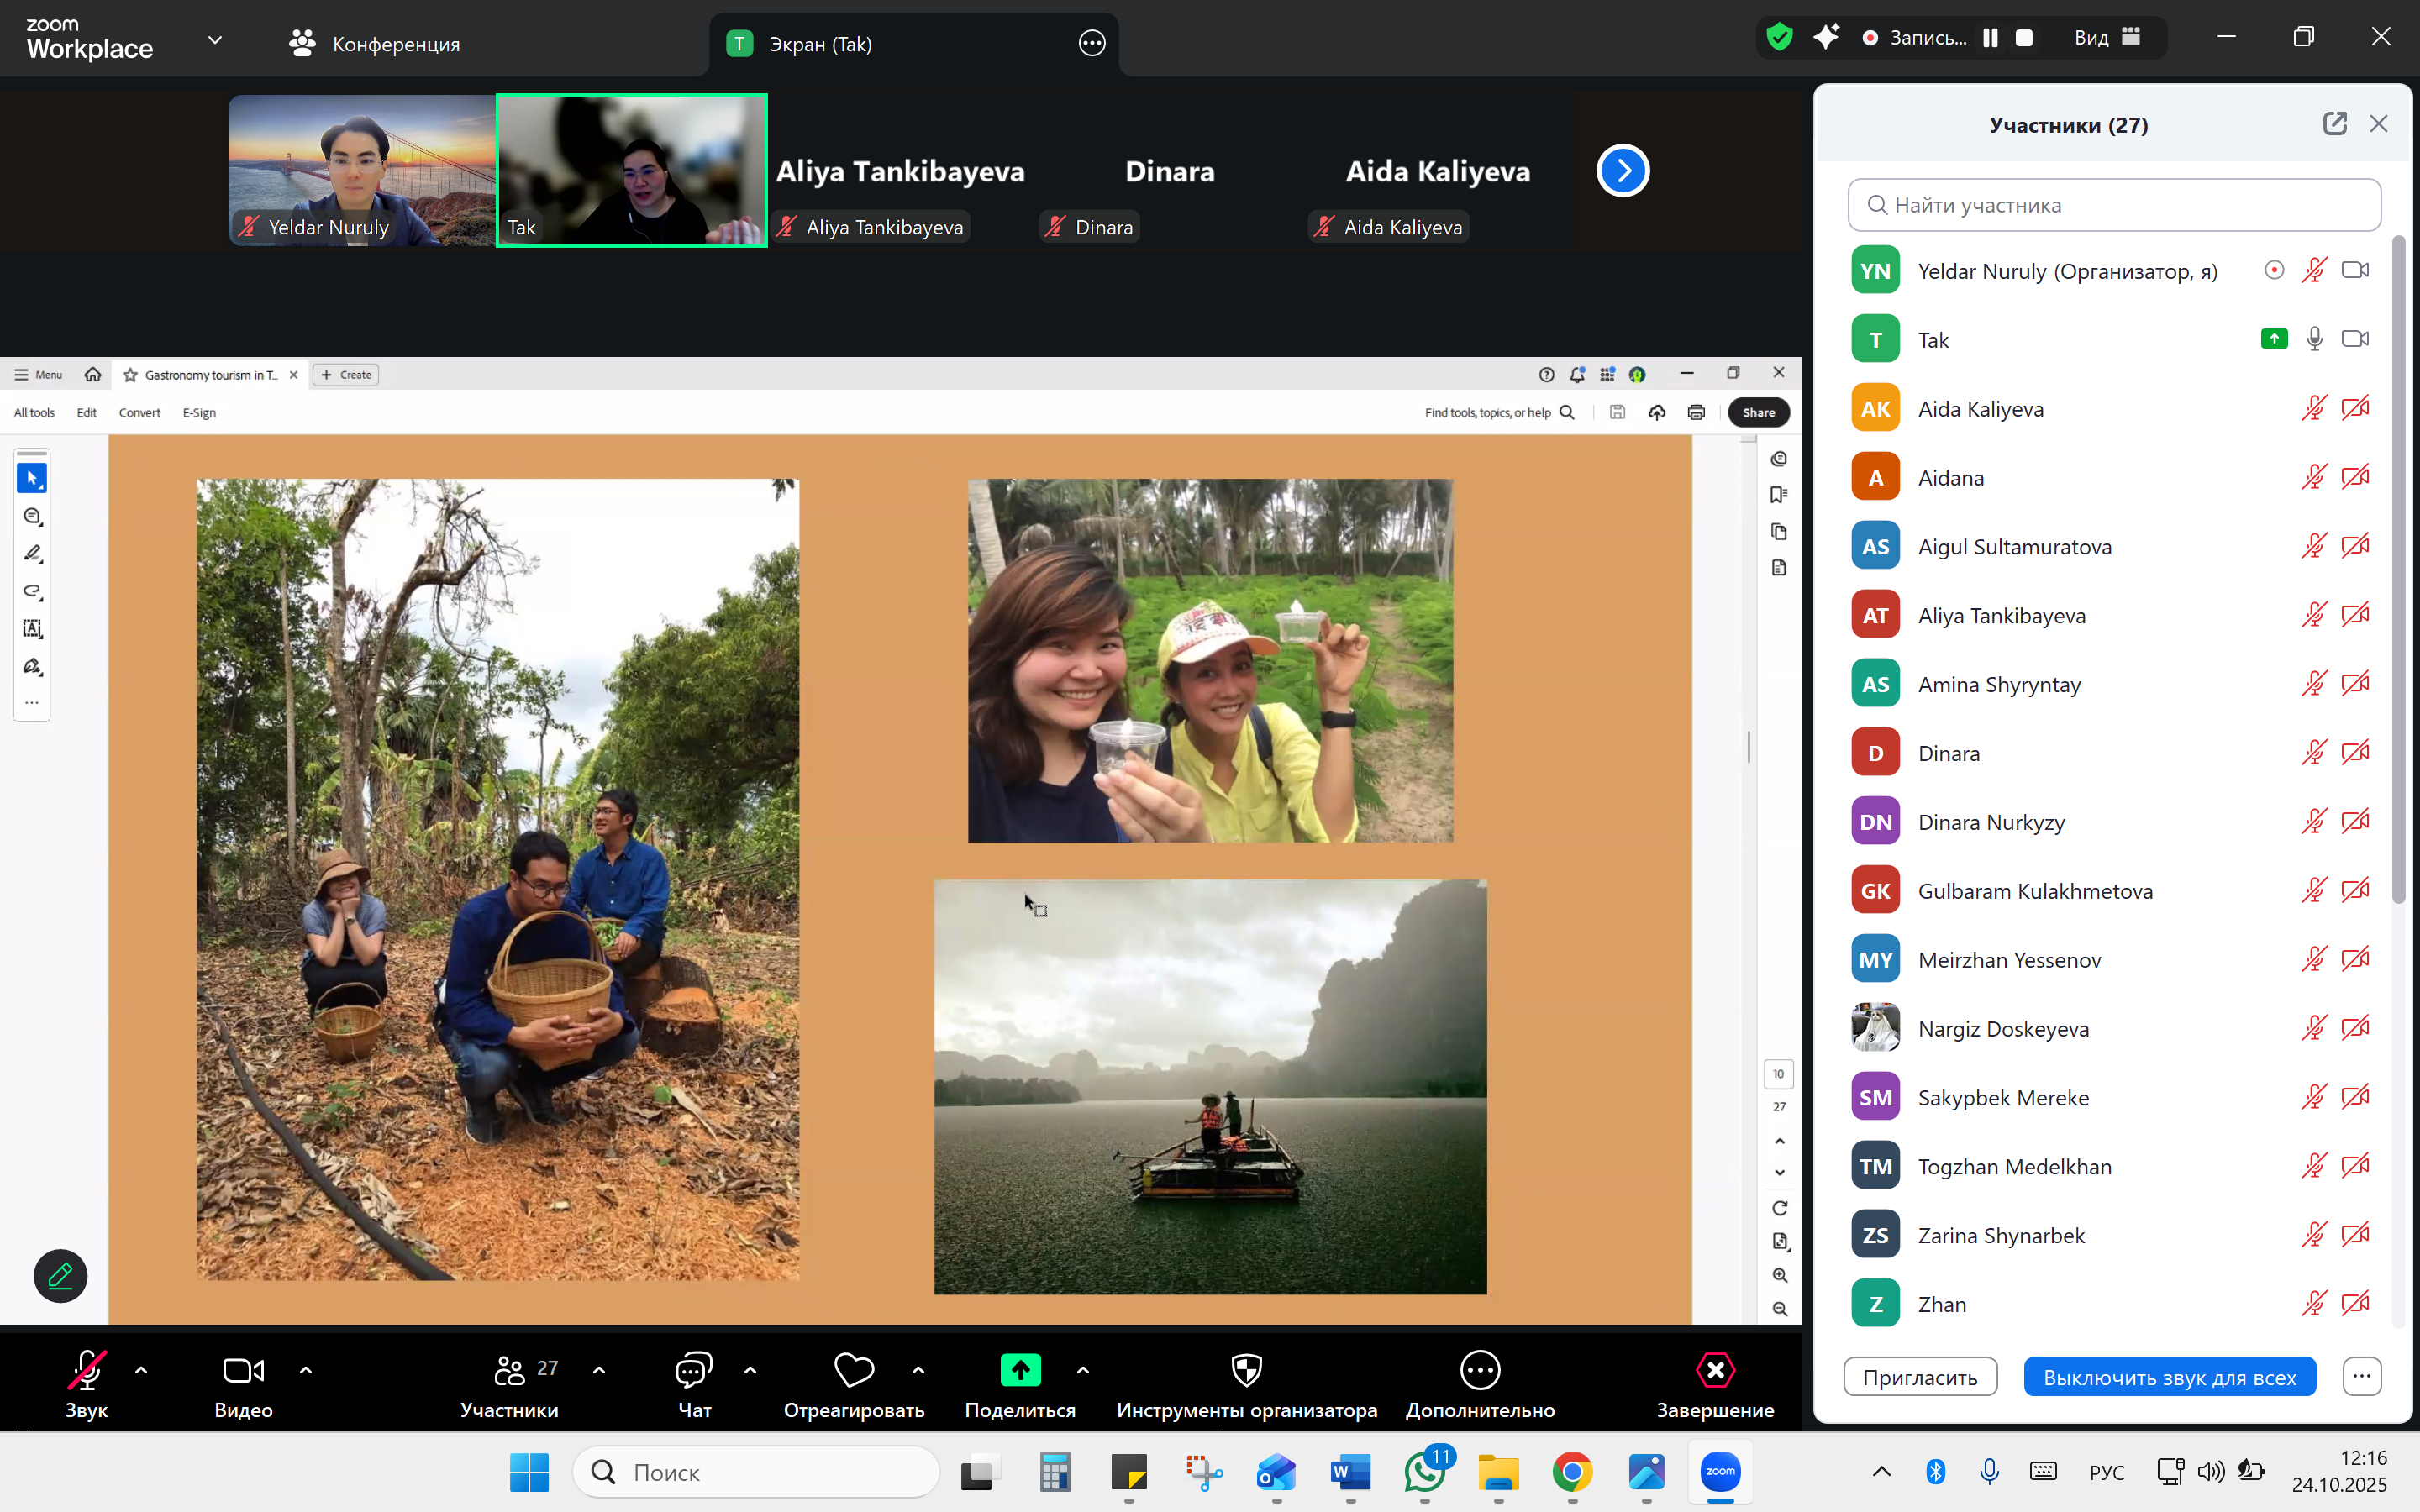Viewport: 2420px width, 1512px height.
Task: Click the green annotation pencil button
Action: [60, 1275]
